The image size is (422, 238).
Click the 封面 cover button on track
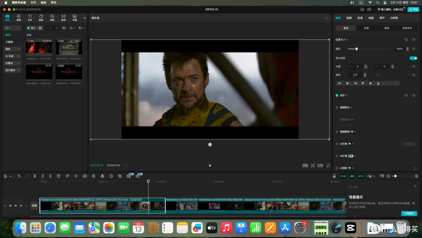[34, 206]
